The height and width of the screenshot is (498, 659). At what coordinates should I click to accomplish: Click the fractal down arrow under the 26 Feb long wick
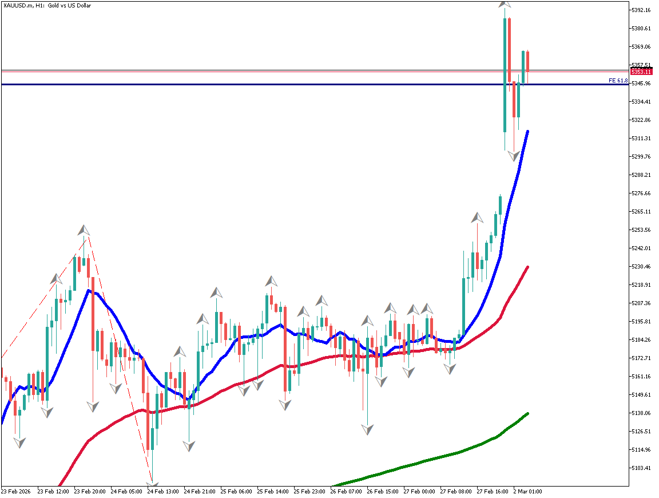click(368, 429)
